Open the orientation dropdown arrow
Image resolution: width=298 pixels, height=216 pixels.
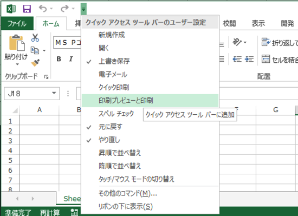pyautogui.click(x=245, y=42)
